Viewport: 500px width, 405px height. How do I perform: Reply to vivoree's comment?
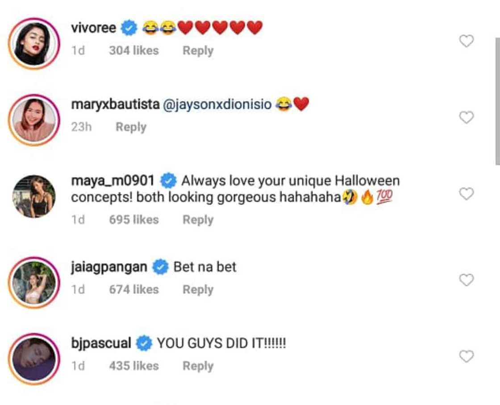click(198, 51)
